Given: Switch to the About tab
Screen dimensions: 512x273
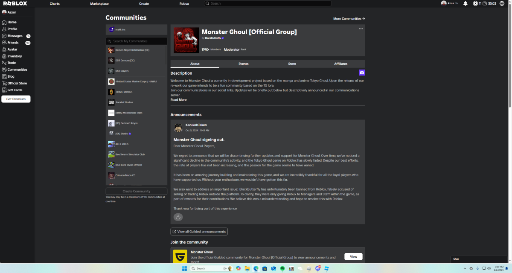Looking at the screenshot, I should tap(195, 64).
